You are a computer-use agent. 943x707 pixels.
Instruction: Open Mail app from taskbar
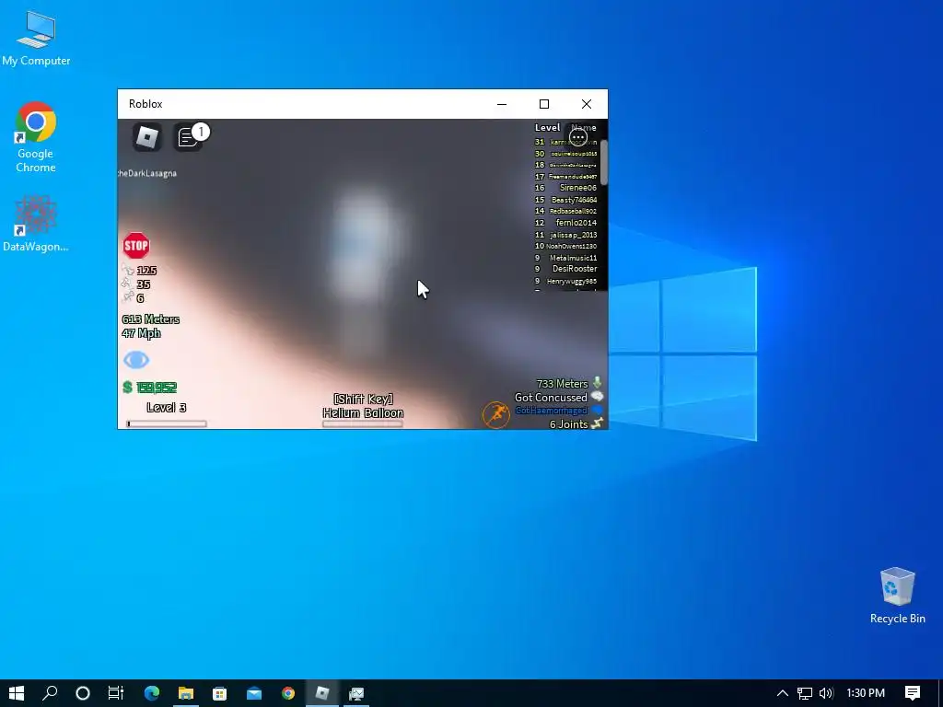point(254,693)
